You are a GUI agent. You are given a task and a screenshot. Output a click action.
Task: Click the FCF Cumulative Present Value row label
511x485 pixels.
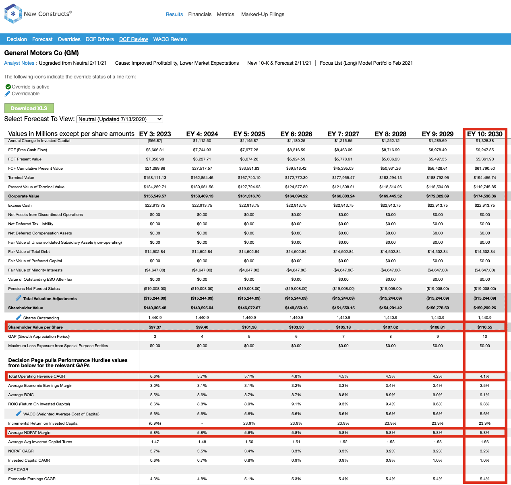(x=35, y=169)
